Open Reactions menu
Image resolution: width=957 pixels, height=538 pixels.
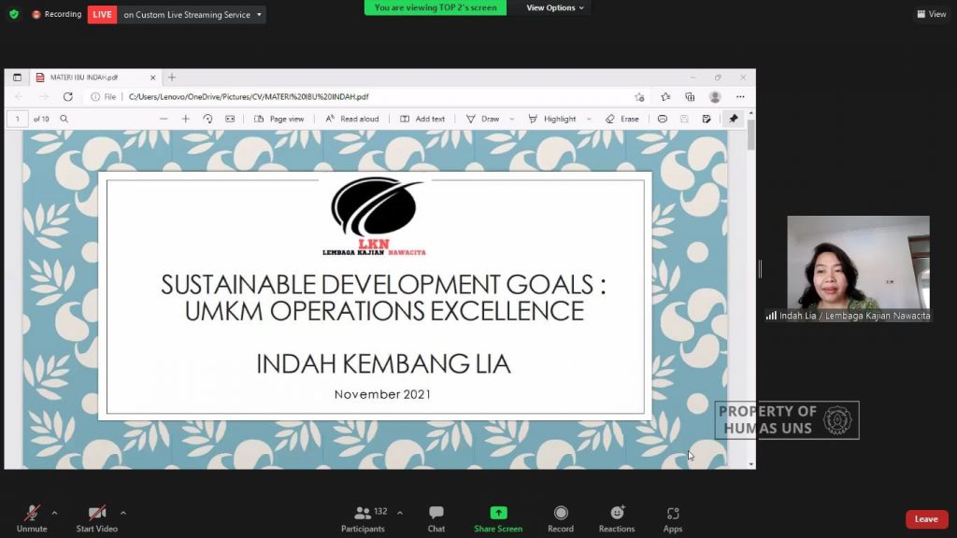(617, 519)
